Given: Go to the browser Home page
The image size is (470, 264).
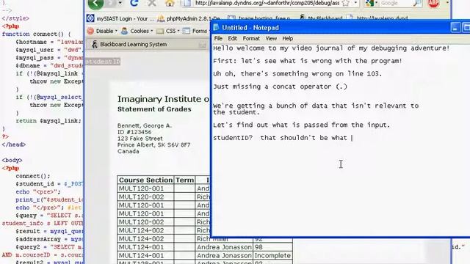Looking at the screenshot, I should point(170,3).
